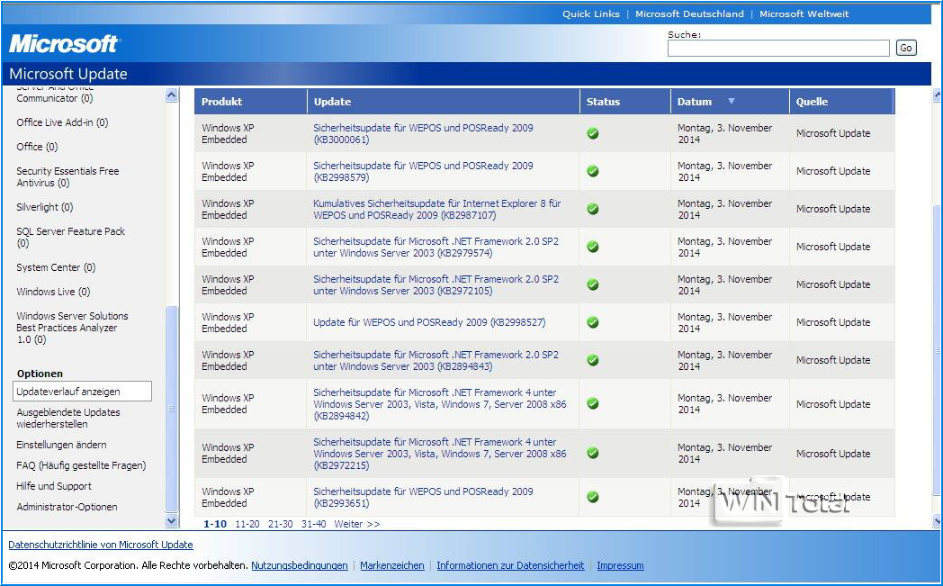Viewport: 943px width, 586px height.
Task: Click the Produkt column header
Action: 250,102
